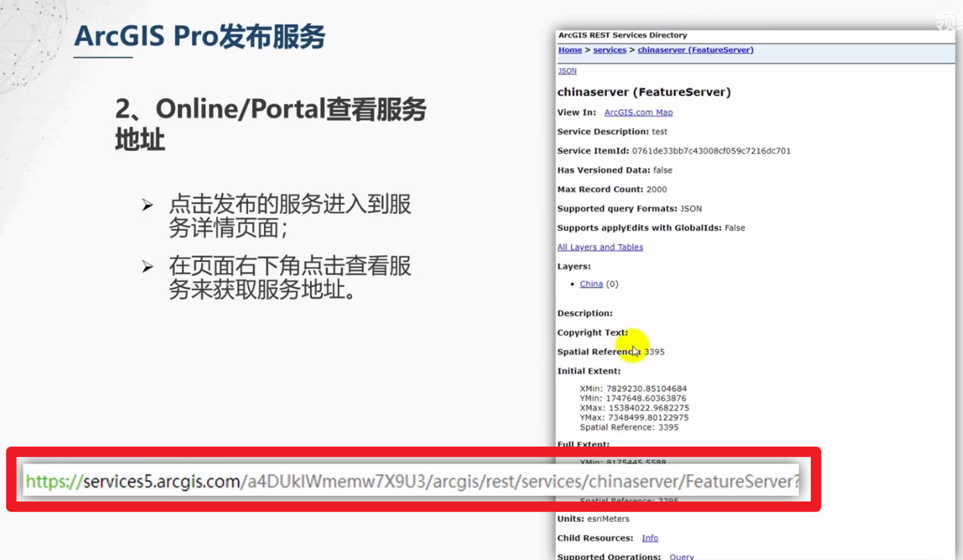Click the ArcGIS REST Services Directory header text
963x560 pixels.
tap(623, 35)
